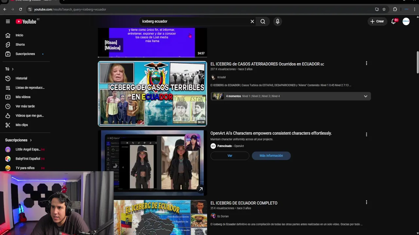Viewport: 419px width, 235px height.
Task: Click the YouTube logo
Action: 26,22
